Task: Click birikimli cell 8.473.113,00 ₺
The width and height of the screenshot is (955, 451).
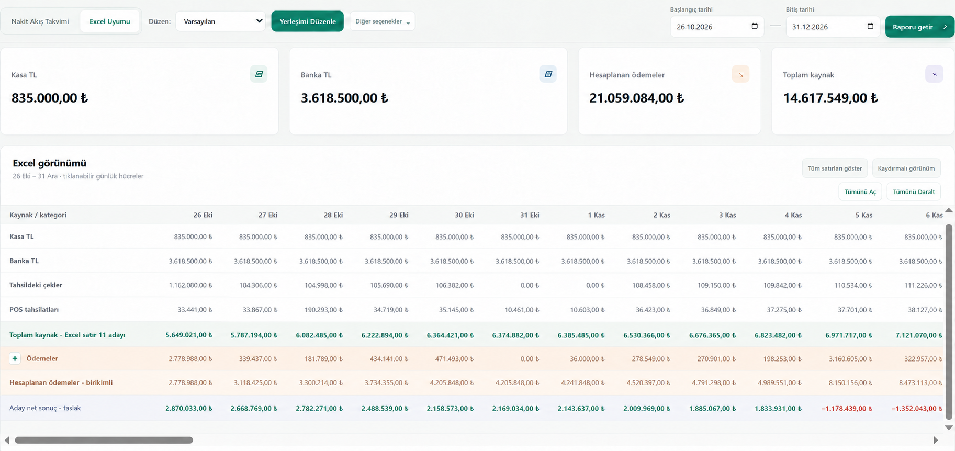Action: tap(921, 383)
